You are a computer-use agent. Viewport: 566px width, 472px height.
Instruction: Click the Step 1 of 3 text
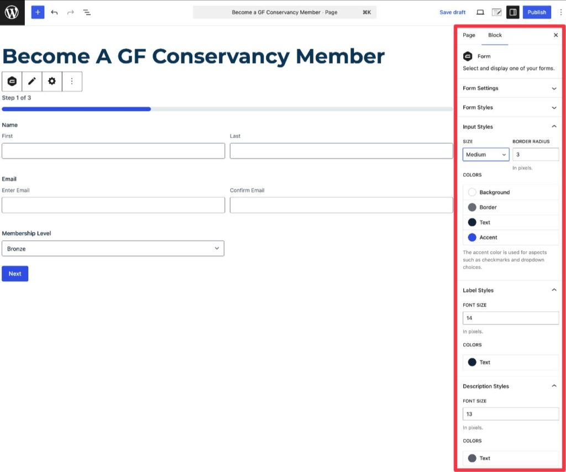[x=16, y=98]
